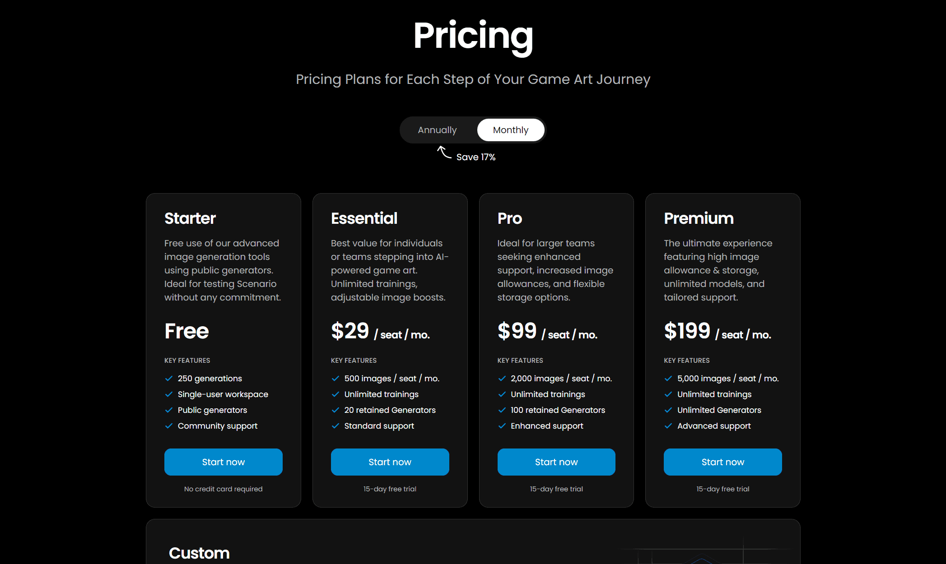Click checkmark next to Advanced support

668,426
